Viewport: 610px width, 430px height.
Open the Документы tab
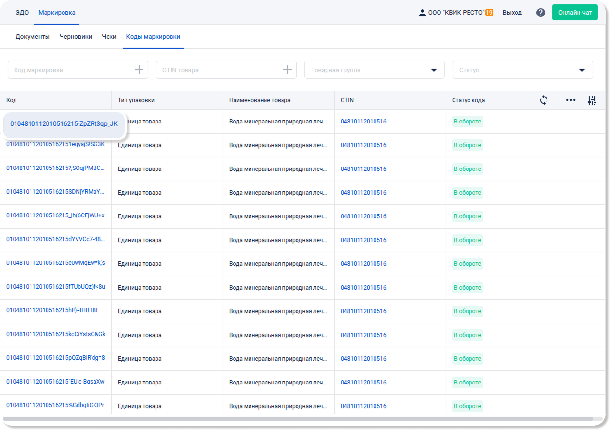(32, 37)
